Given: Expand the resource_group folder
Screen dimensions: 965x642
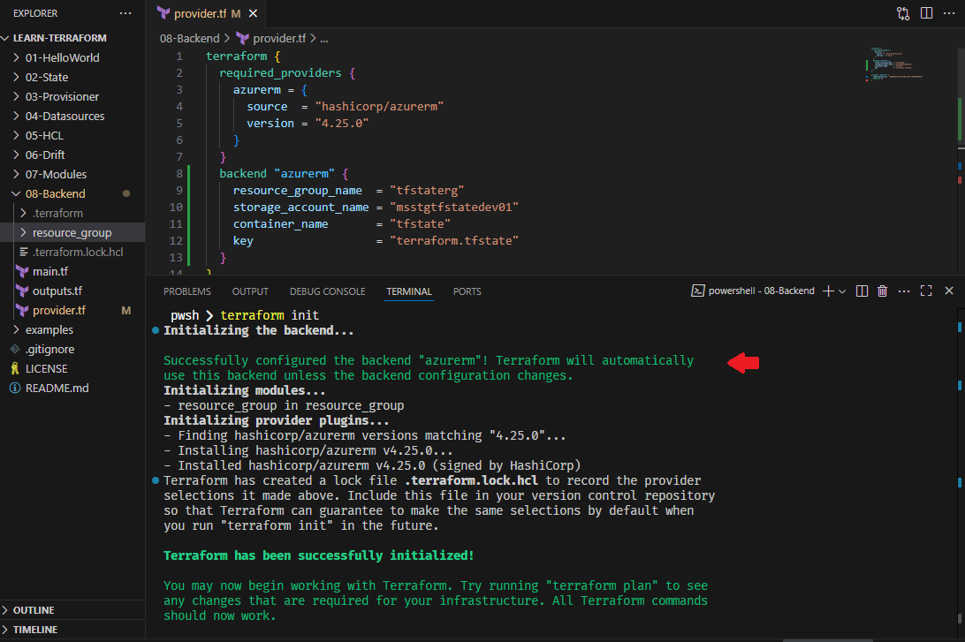Looking at the screenshot, I should click(23, 232).
